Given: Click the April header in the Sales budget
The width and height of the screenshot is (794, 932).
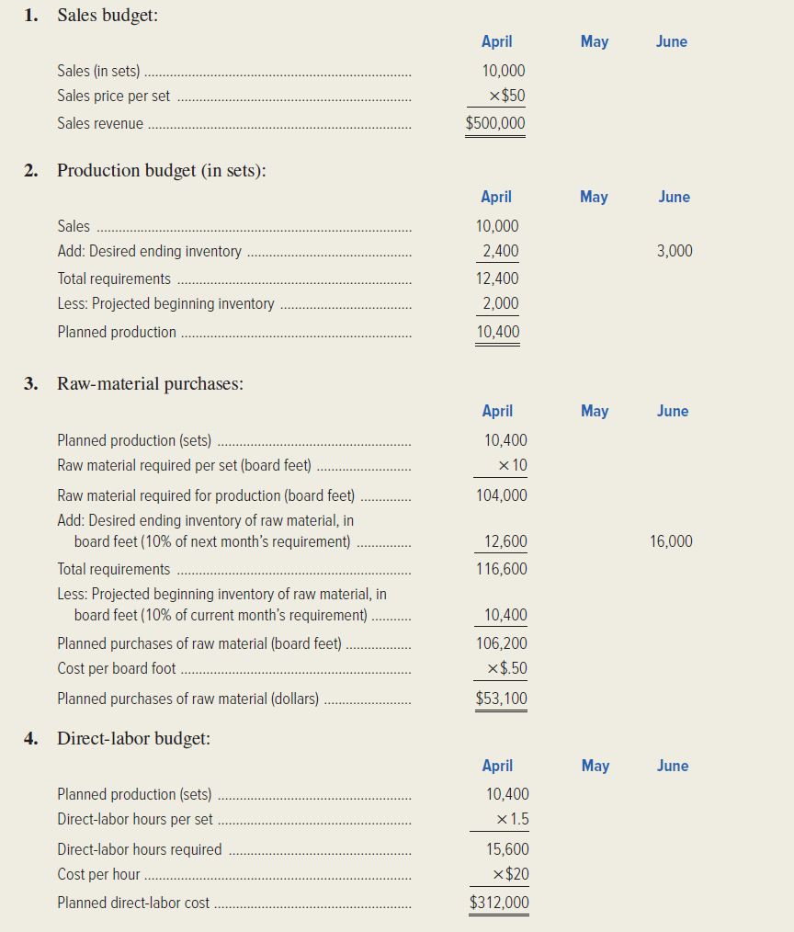Looking at the screenshot, I should click(x=496, y=41).
